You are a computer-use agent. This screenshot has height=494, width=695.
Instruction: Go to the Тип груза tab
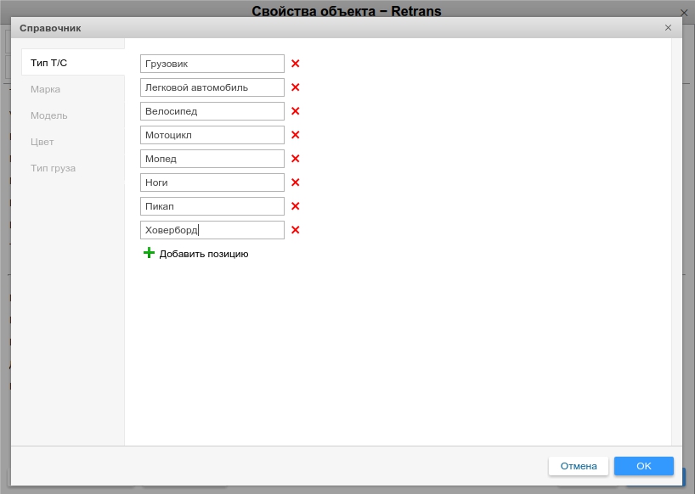[54, 168]
